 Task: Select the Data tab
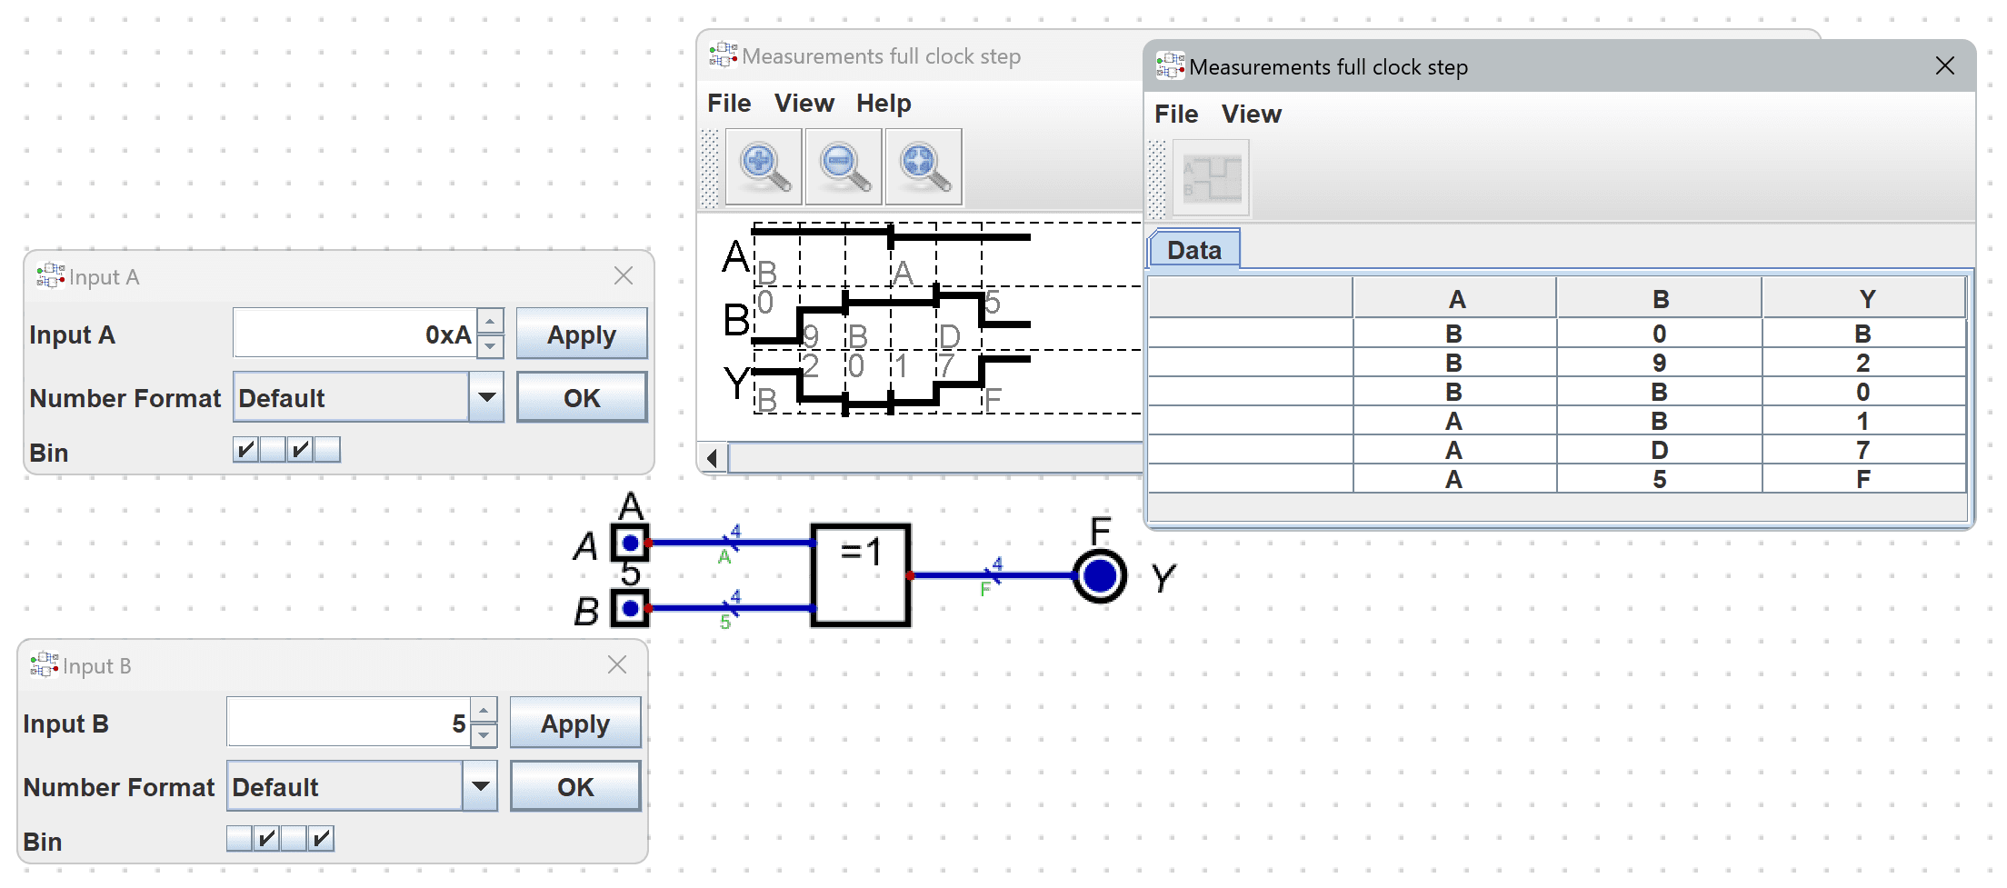pos(1193,250)
